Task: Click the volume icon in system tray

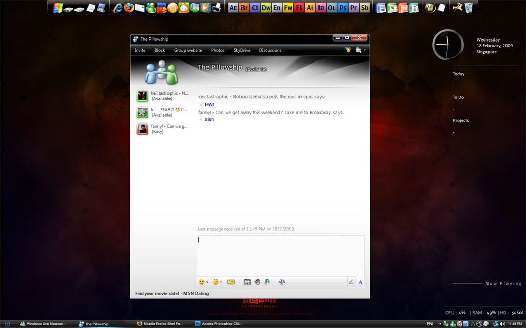Action: click(502, 324)
